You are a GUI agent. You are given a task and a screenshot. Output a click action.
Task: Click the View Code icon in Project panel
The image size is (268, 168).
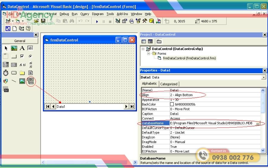point(144,42)
